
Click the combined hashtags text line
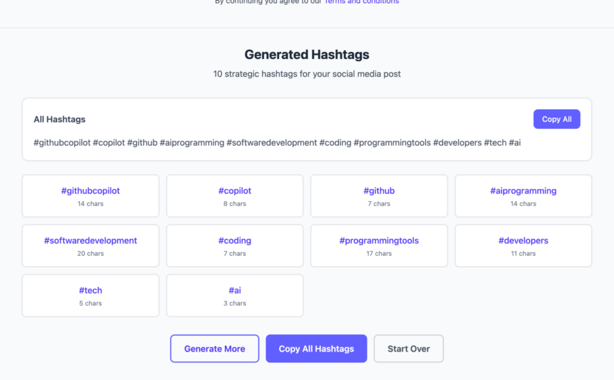tap(277, 143)
